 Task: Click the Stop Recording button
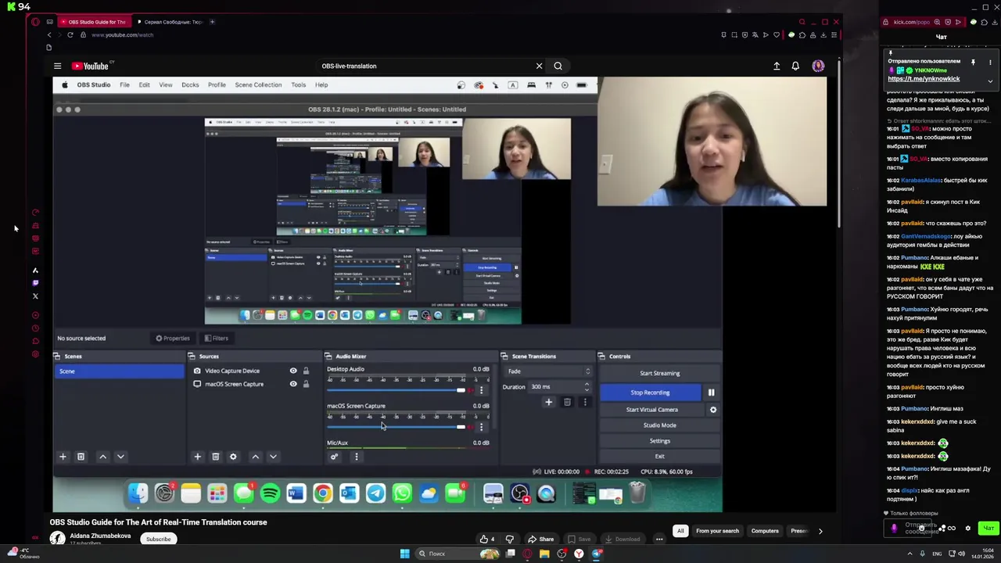(x=650, y=393)
